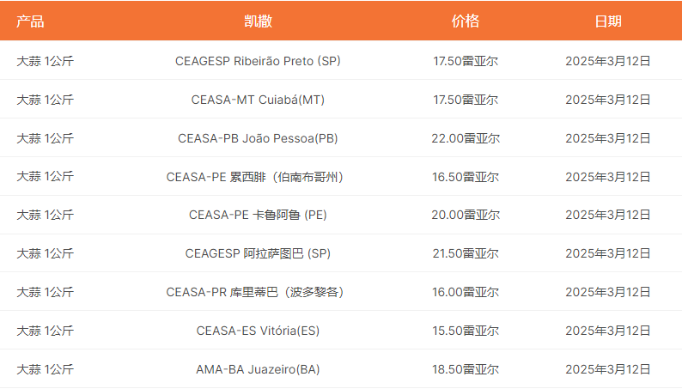
Task: Choose the CEASA-PB João Pessoa(PB) cell
Action: click(258, 138)
